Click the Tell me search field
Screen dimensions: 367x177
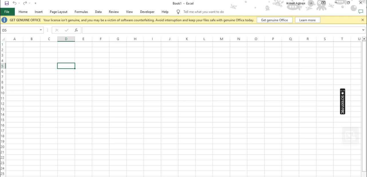(204, 12)
